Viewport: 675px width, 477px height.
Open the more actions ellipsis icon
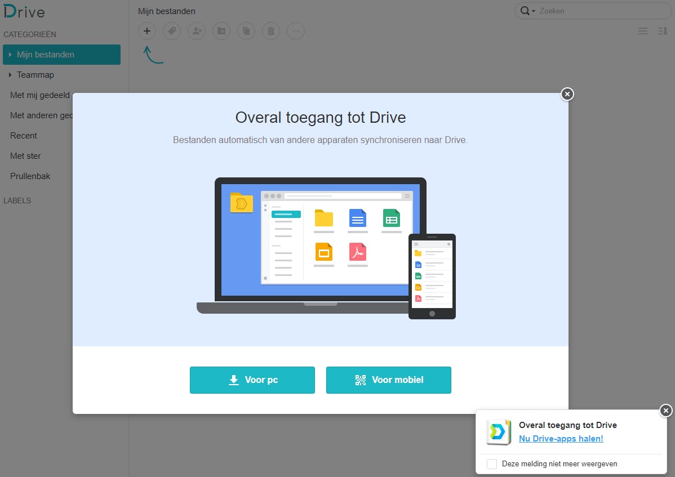click(x=296, y=31)
